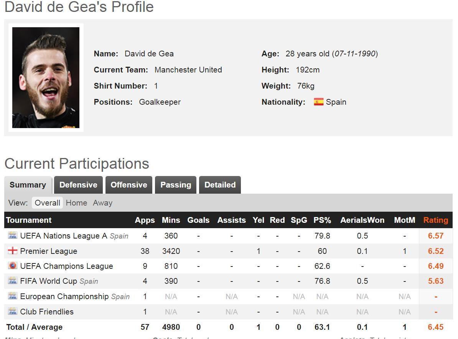
Task: Switch the view to Home matches
Action: coord(76,203)
